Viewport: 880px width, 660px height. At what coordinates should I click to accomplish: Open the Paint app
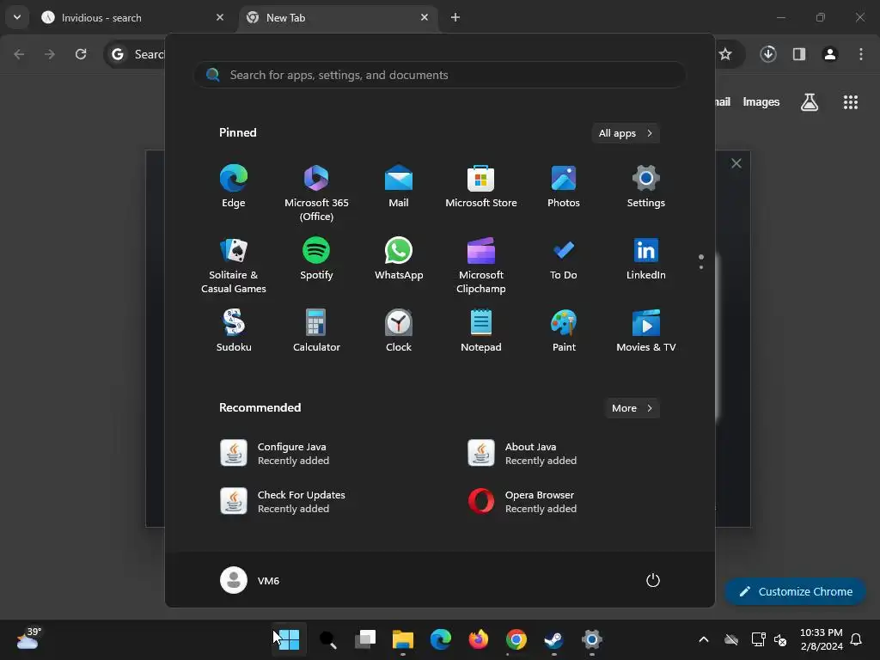(x=564, y=331)
